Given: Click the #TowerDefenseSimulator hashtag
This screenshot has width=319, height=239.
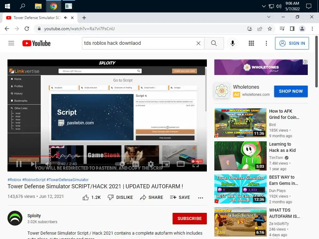Looking at the screenshot, I should click(68, 180).
